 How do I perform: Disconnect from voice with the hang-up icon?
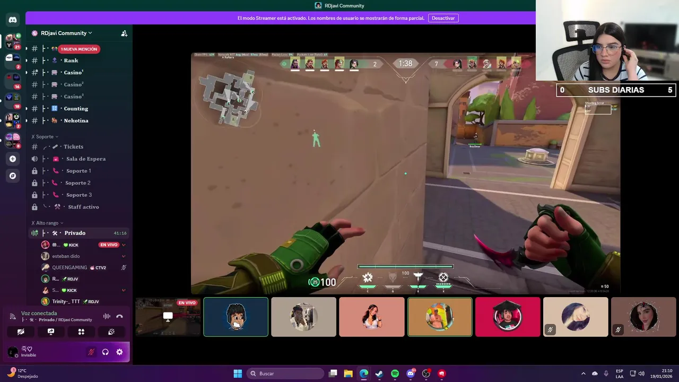click(x=119, y=316)
